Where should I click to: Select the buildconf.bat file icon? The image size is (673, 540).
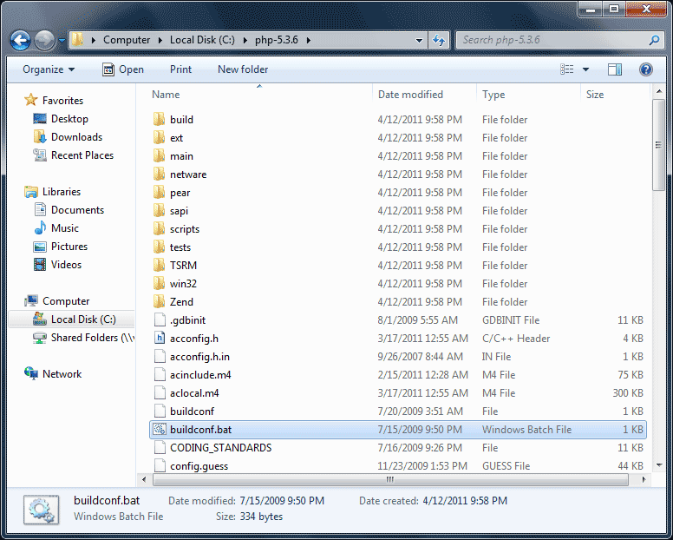[x=159, y=430]
